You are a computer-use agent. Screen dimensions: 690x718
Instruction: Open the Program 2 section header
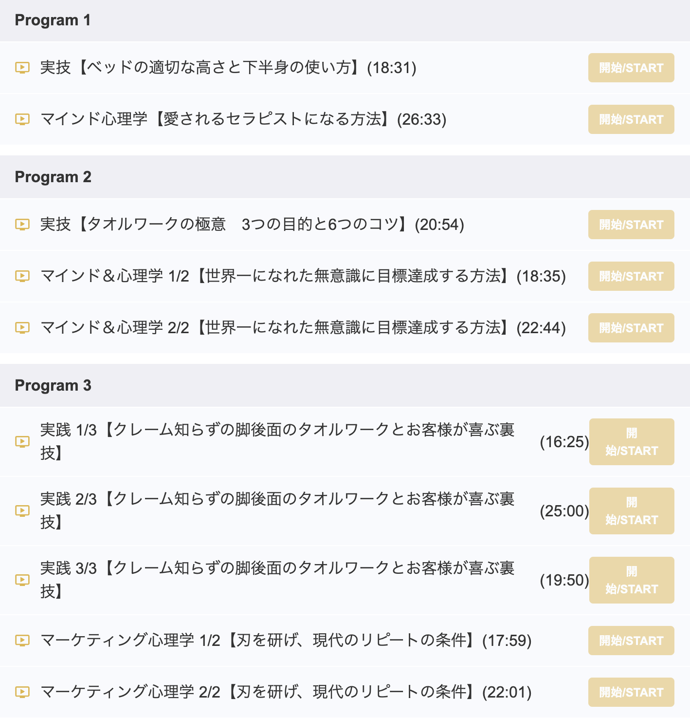(345, 177)
